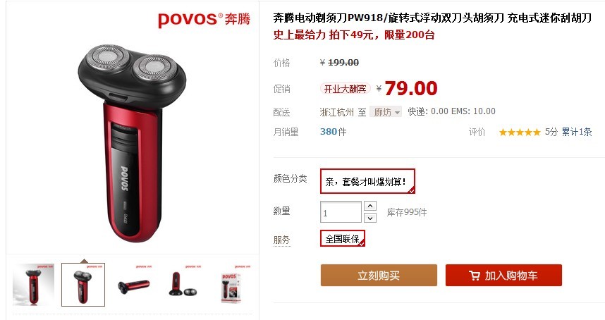Screen dimensions: 605x320
Task: Toggle the 全国联保 service option
Action: point(342,239)
